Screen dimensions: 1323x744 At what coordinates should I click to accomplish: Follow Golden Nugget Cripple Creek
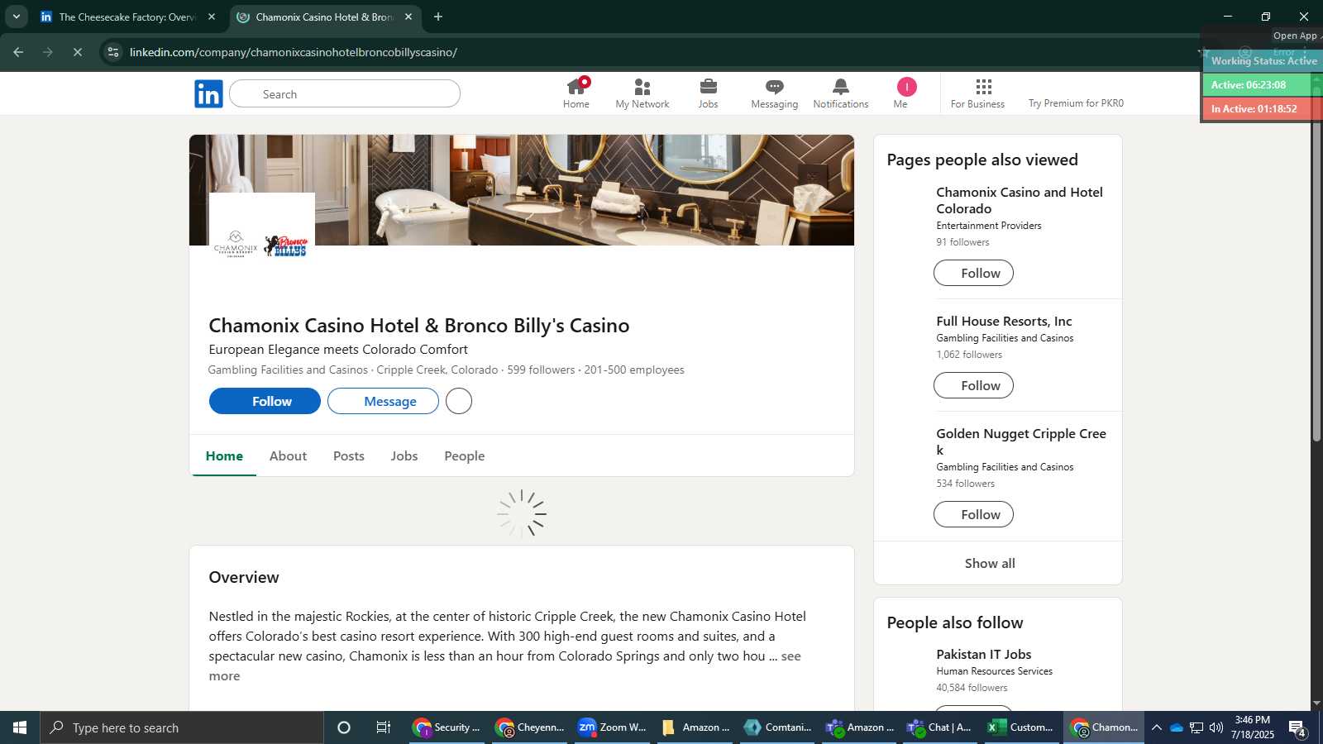pos(973,514)
